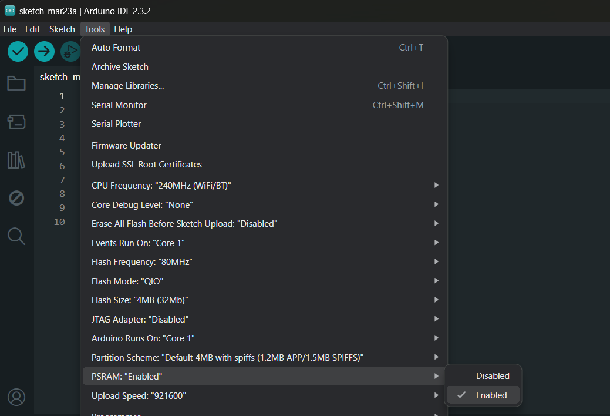Viewport: 610px width, 416px height.
Task: Launch Serial Monitor from Tools menu
Action: [264, 105]
